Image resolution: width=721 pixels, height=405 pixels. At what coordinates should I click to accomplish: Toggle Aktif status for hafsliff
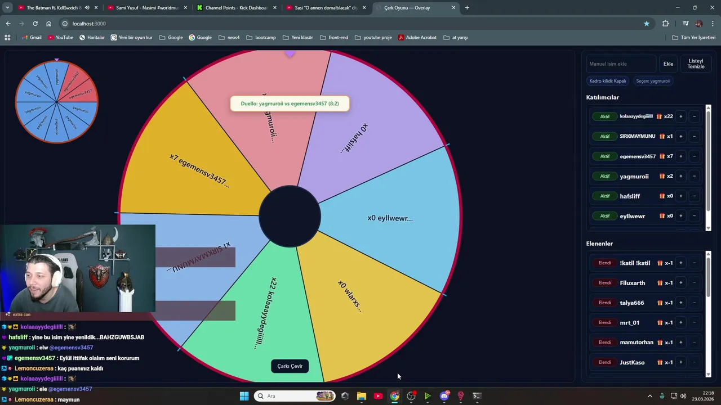(x=604, y=196)
